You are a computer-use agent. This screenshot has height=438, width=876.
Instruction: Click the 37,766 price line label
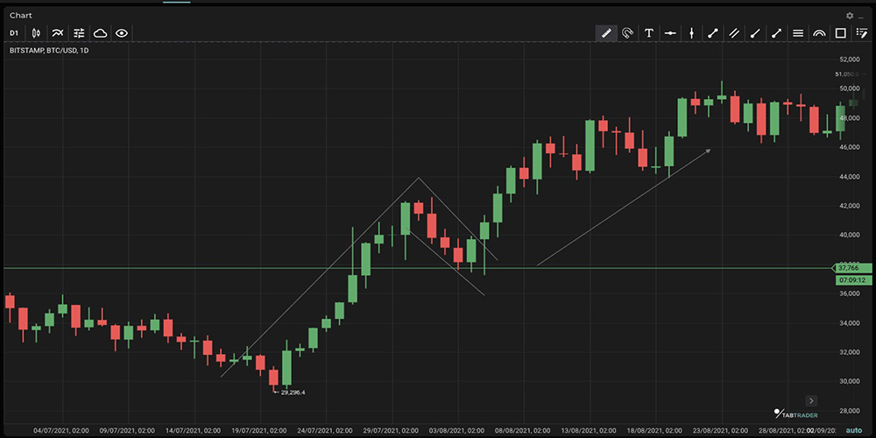(x=848, y=268)
